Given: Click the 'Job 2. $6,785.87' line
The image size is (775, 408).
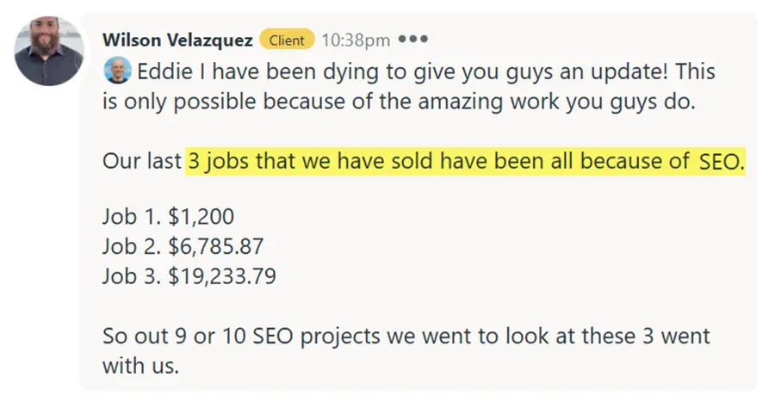Looking at the screenshot, I should (x=183, y=248).
